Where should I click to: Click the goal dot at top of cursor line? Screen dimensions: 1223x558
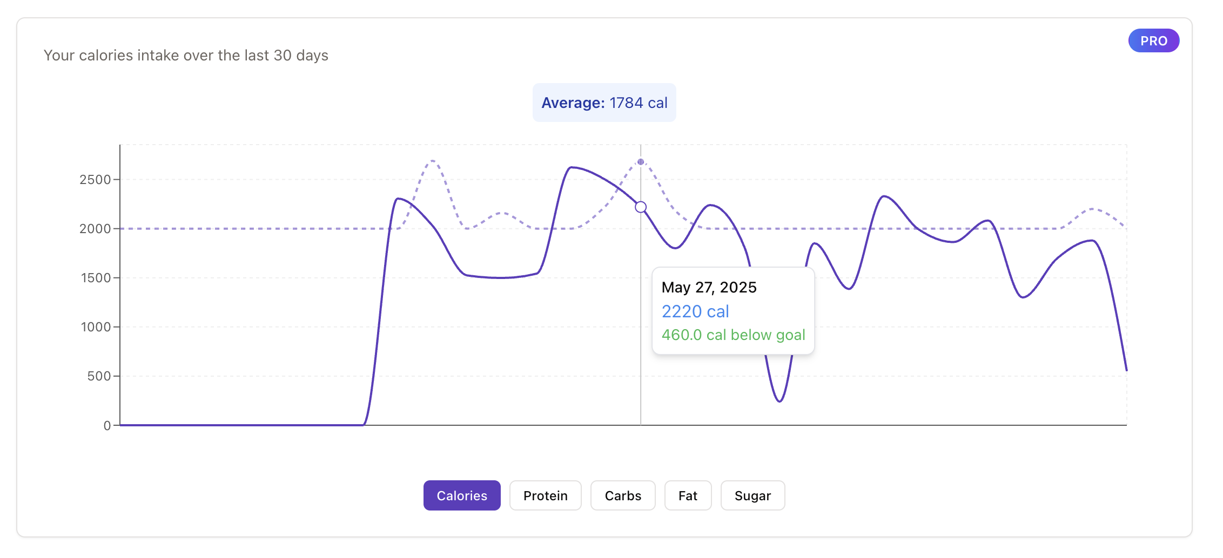pos(641,162)
